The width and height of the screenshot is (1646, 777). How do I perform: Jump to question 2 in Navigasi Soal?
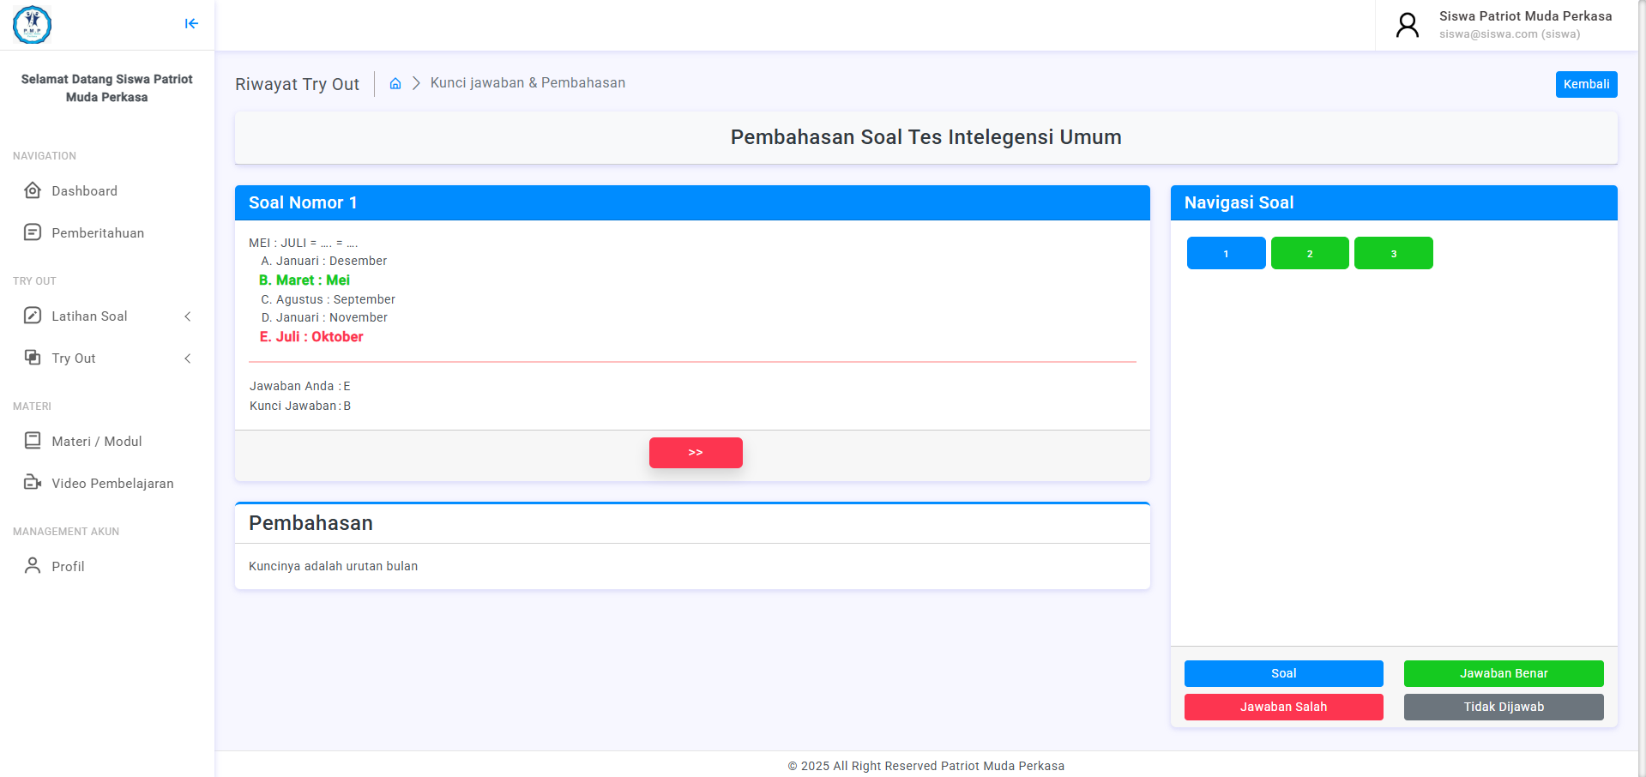[1310, 253]
